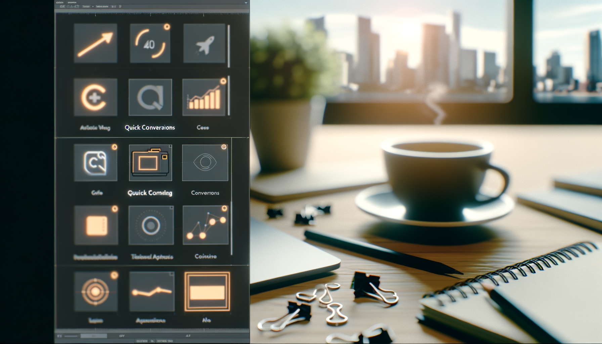This screenshot has height=344, width=602.
Task: Click the "Cese" label under the bar chart
Action: click(203, 128)
